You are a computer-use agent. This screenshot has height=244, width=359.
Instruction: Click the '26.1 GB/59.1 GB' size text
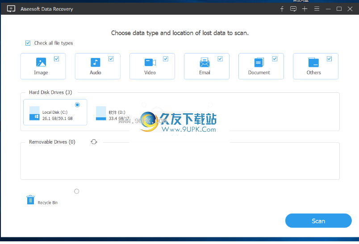(x=58, y=119)
